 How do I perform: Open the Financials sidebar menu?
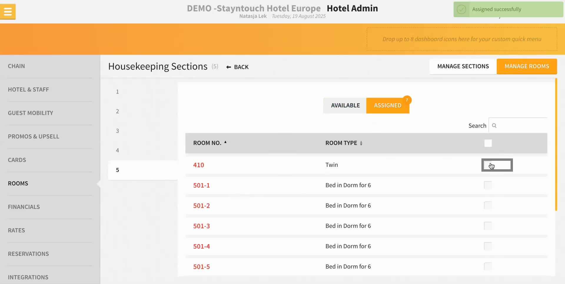pos(24,207)
